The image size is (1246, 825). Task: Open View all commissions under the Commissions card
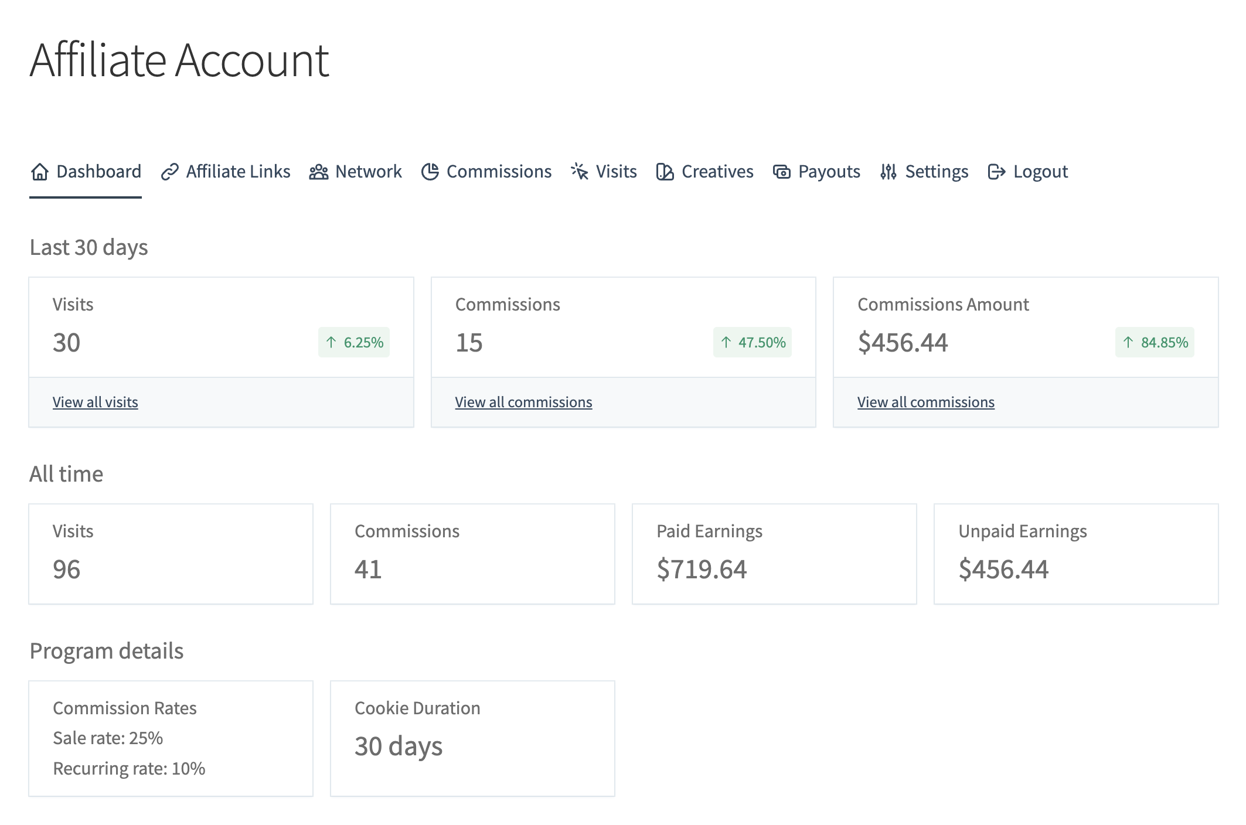point(523,402)
